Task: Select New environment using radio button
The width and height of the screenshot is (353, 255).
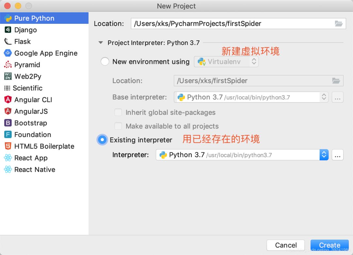Action: (x=105, y=61)
